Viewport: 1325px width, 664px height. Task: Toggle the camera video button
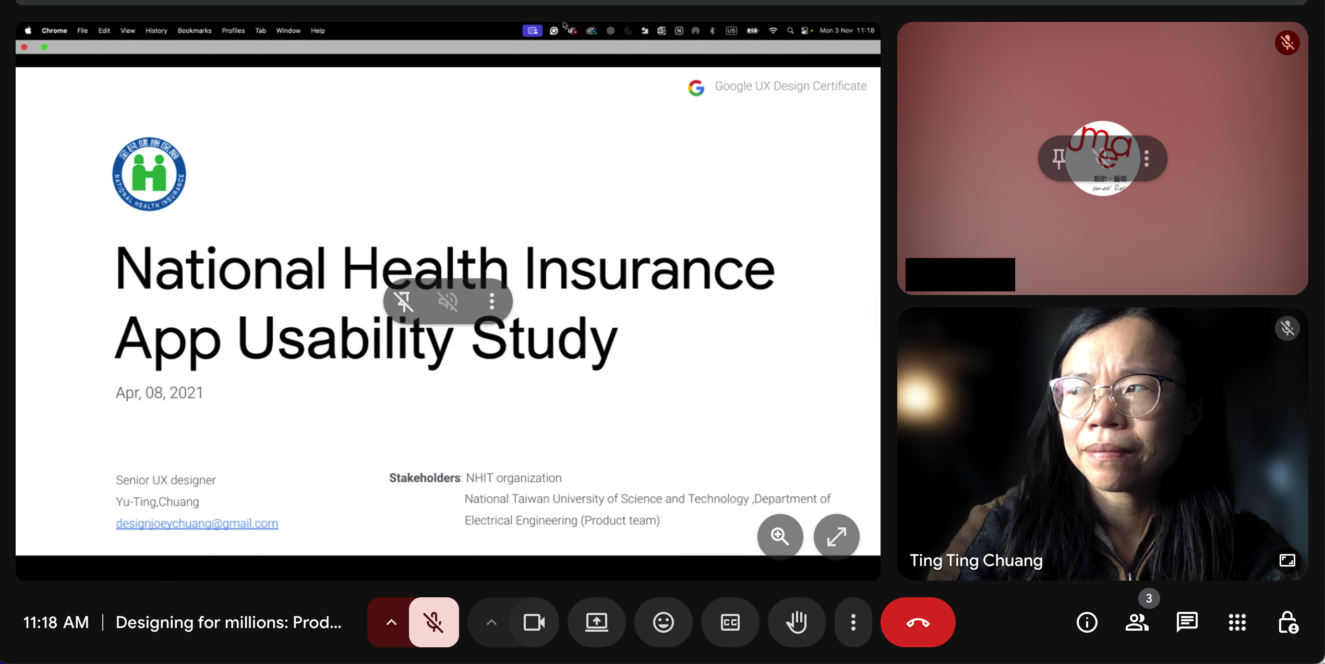pyautogui.click(x=534, y=622)
